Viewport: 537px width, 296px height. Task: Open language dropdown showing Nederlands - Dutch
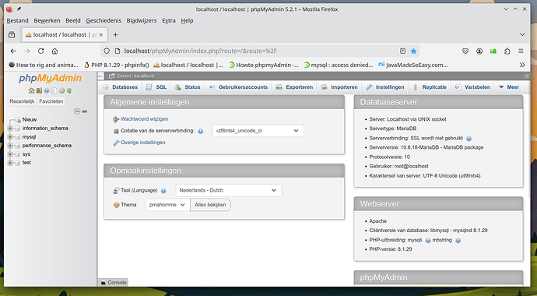229,190
